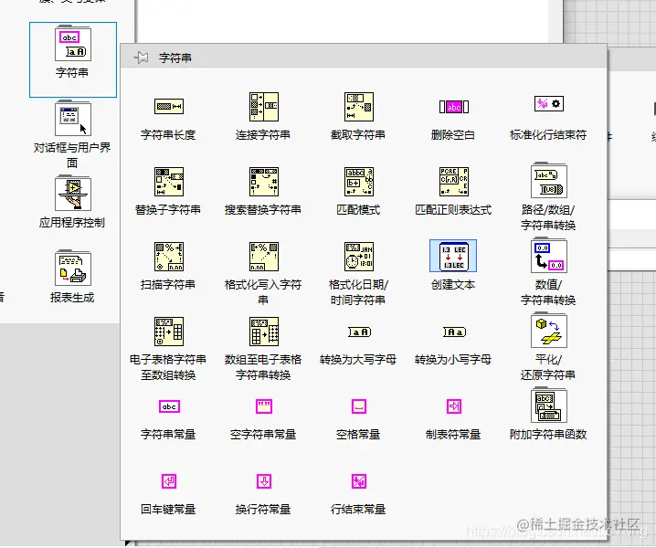
Task: Choose the 匹配正则表达式 function icon
Action: pos(454,182)
